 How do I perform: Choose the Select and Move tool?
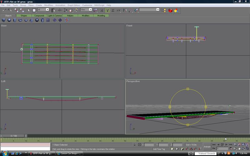[60, 10]
